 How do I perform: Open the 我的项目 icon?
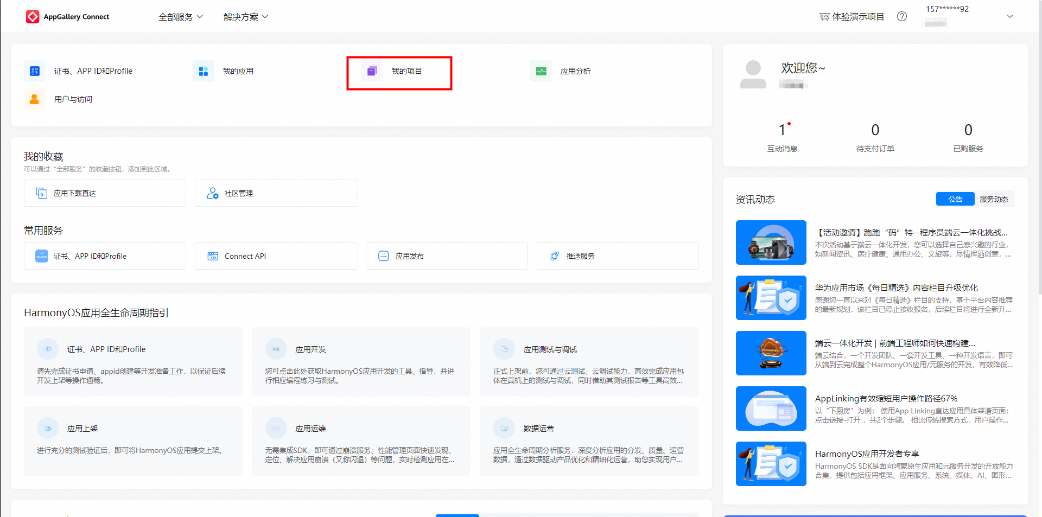click(372, 71)
